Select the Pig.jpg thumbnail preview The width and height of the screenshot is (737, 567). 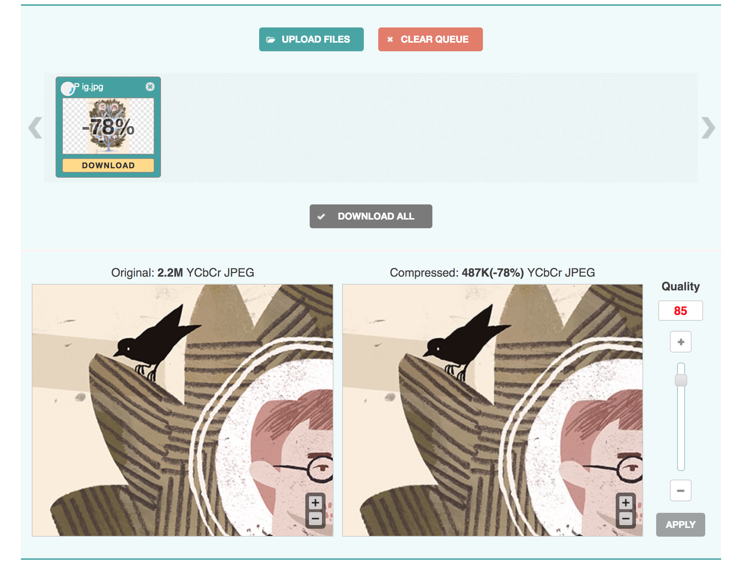[108, 126]
